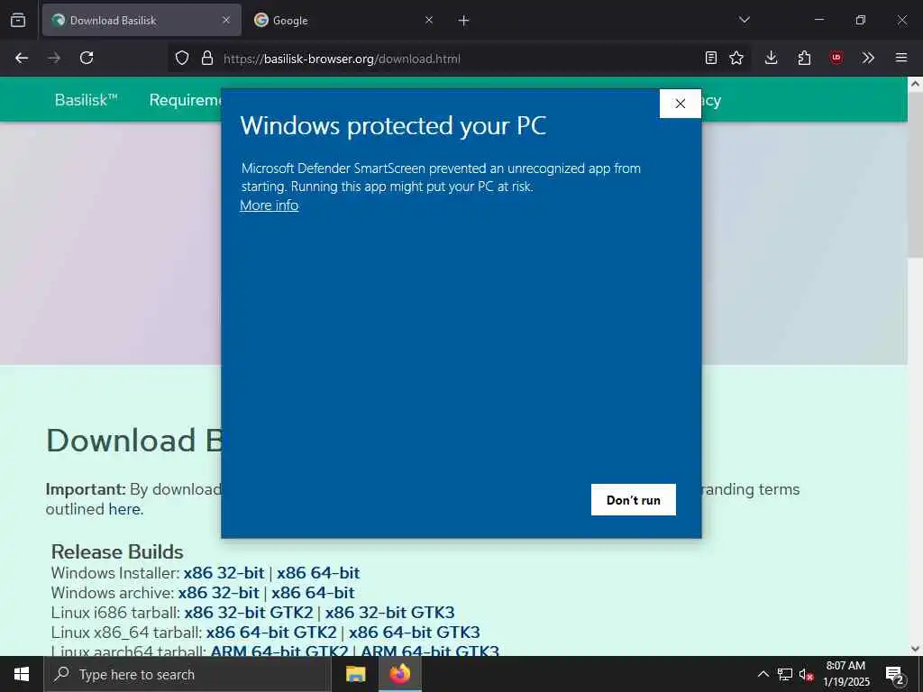923x692 pixels.
Task: Open Firefox View in the tab bar
Action: pyautogui.click(x=18, y=20)
